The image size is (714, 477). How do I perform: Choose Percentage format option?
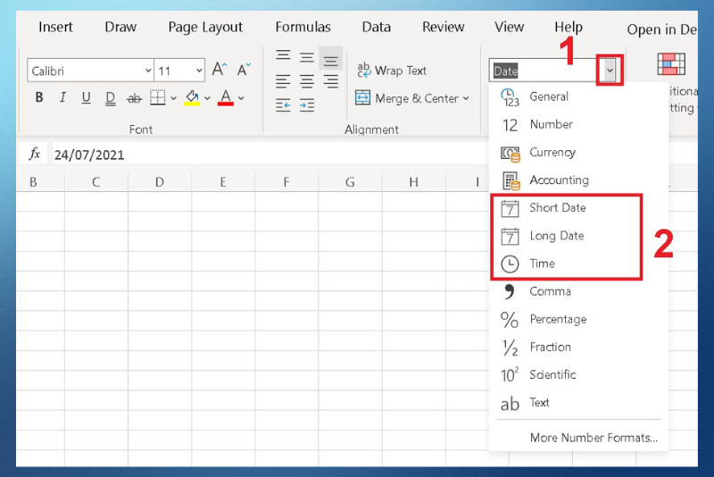coord(578,319)
